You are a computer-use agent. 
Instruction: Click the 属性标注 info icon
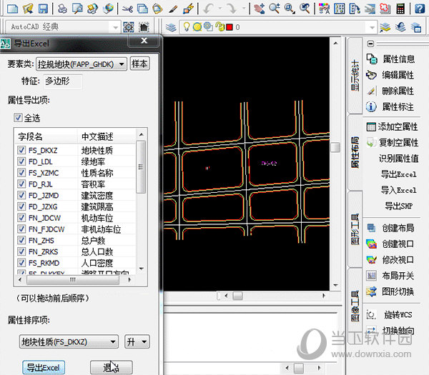point(371,106)
